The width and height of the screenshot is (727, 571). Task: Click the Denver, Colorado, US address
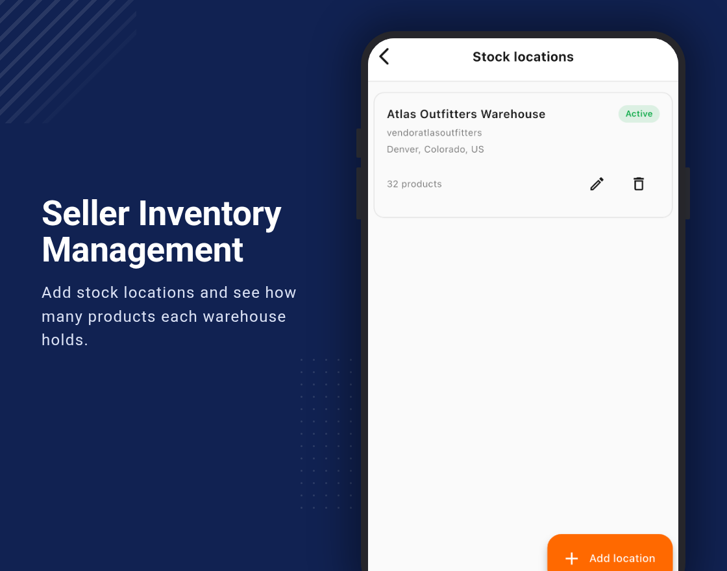coord(436,149)
